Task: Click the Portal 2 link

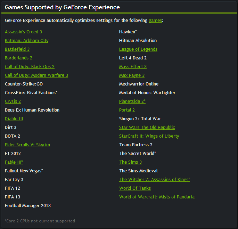Action: 127,110
